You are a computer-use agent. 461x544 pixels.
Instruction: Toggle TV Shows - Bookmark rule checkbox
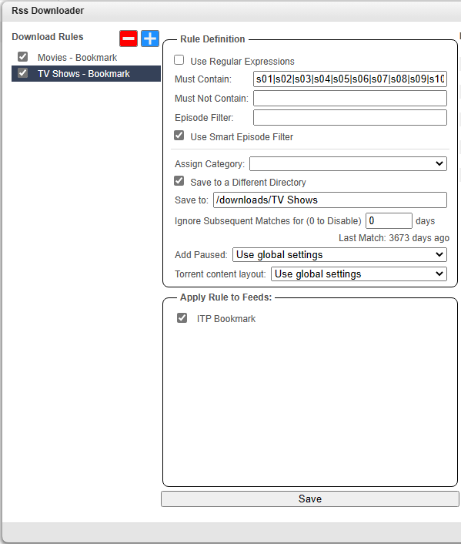(23, 73)
